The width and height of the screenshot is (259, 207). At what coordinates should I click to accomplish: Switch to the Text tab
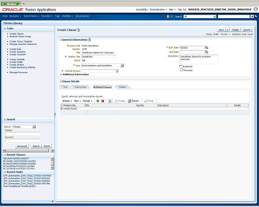coord(65,87)
